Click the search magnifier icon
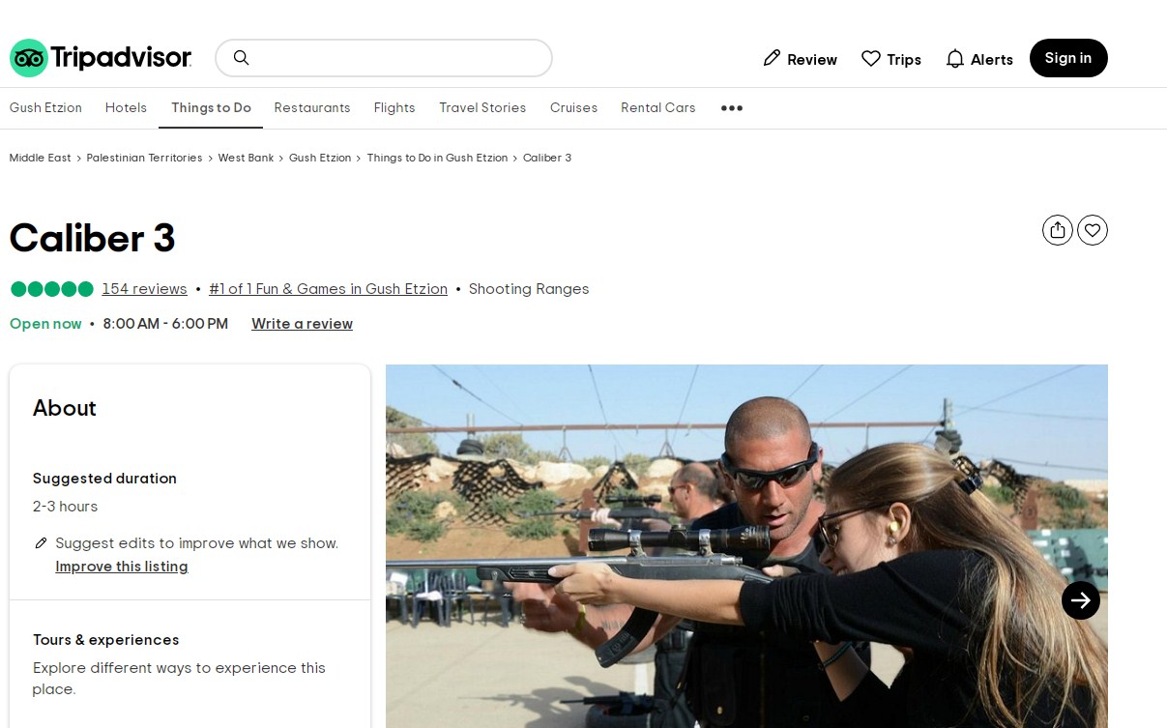Image resolution: width=1167 pixels, height=728 pixels. [x=242, y=58]
